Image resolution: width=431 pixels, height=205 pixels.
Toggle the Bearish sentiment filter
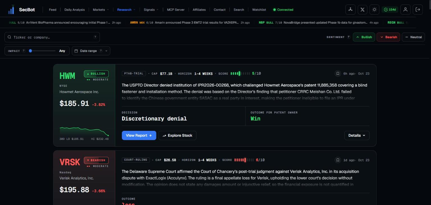[x=388, y=37]
